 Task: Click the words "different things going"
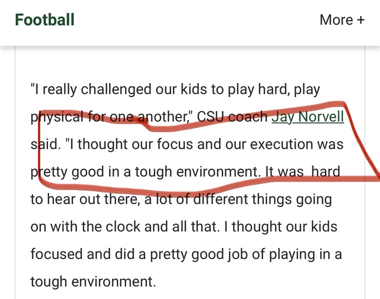pyautogui.click(x=263, y=199)
